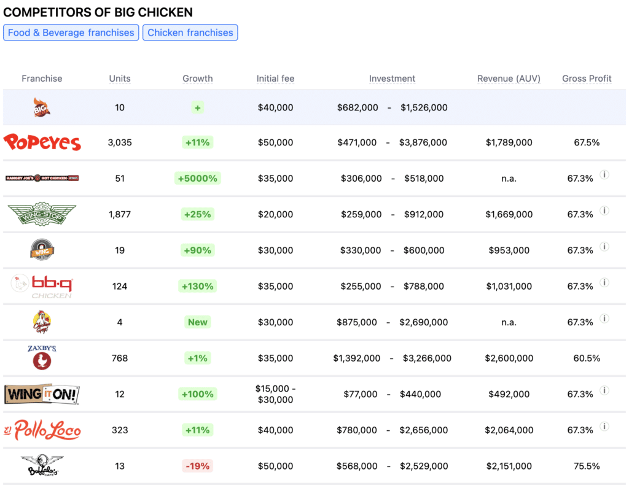Select the 768 units value

120,358
